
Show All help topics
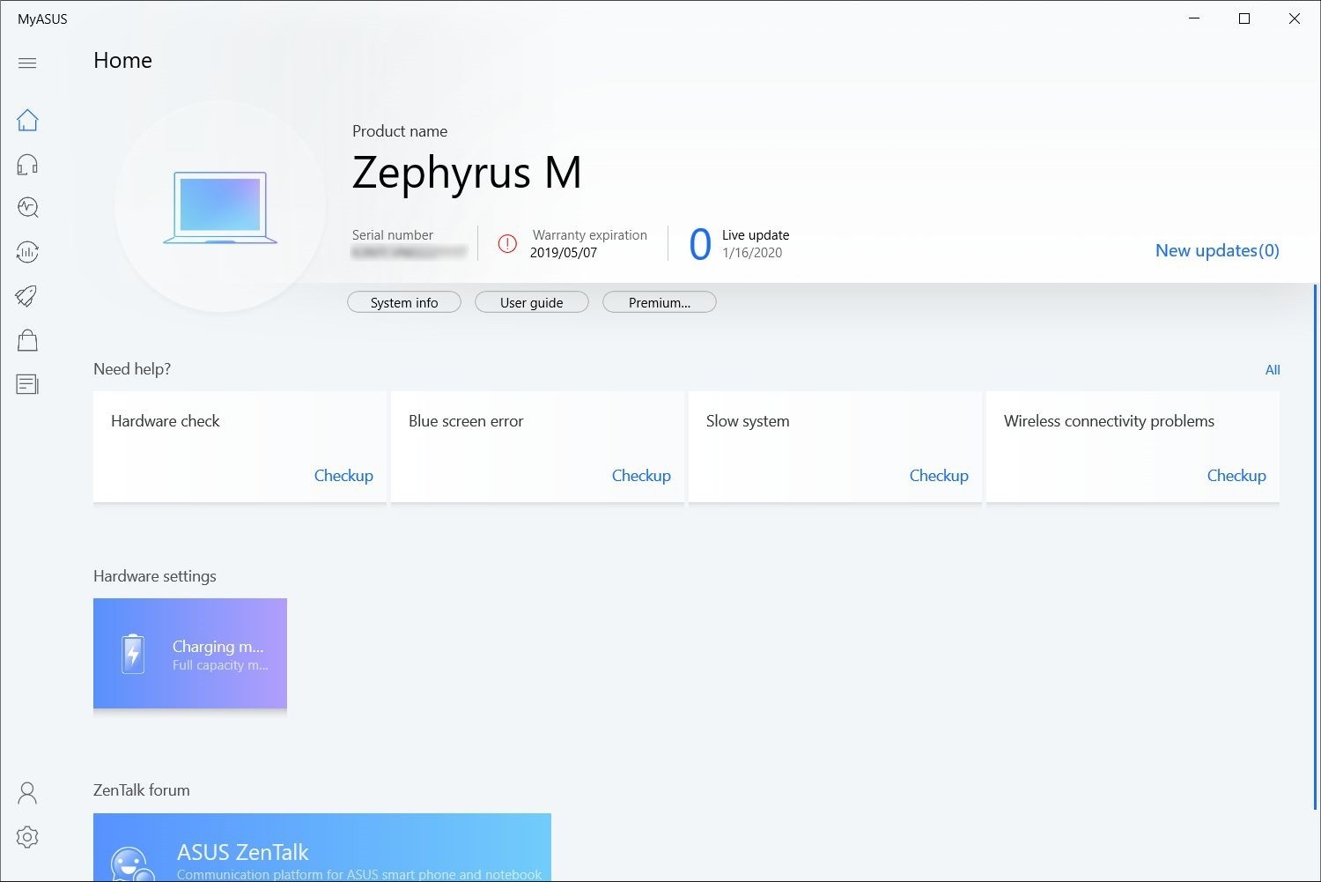1273,370
